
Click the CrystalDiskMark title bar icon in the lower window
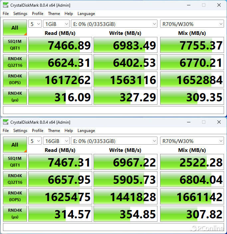point(6,122)
